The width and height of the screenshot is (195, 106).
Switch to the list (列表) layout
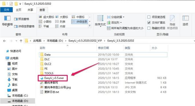coord(60,22)
